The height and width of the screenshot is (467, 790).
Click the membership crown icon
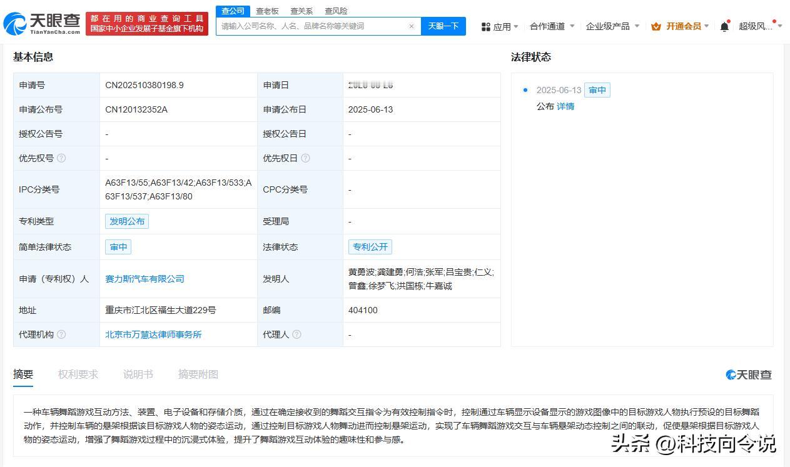click(656, 26)
